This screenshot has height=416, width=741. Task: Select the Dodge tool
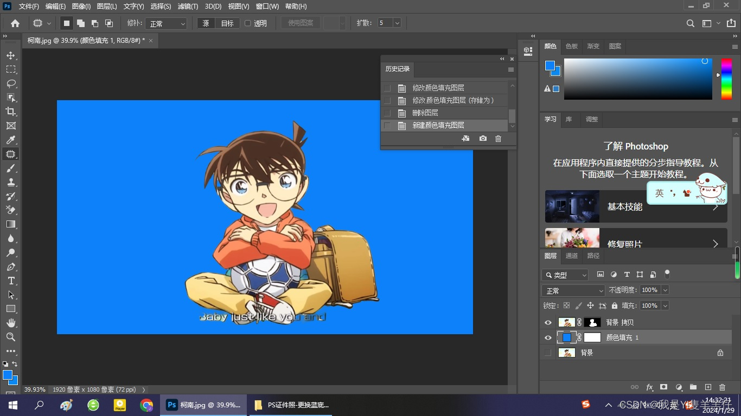coord(11,252)
